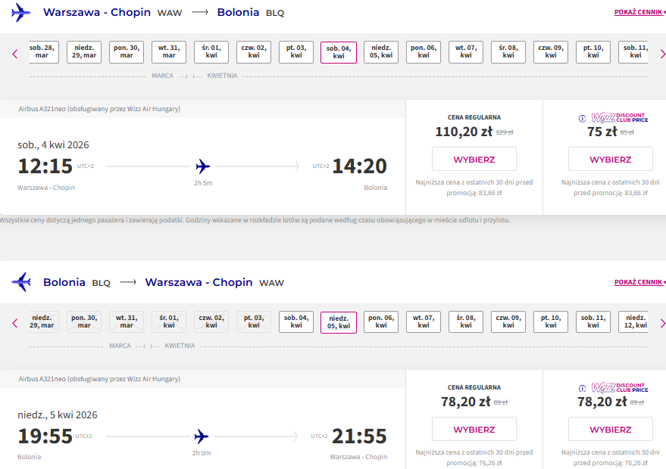Go to next return dates with right arrow
Viewport: 666px width, 469px height.
point(662,324)
